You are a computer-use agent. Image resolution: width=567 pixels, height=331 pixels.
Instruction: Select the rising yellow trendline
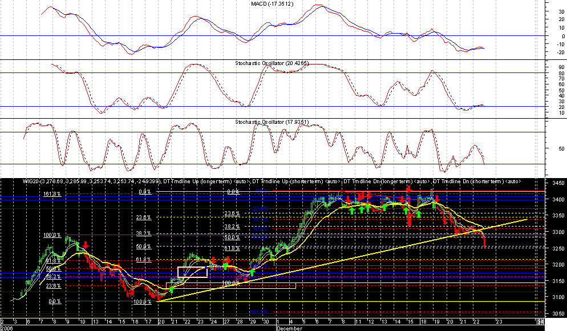click(342, 259)
